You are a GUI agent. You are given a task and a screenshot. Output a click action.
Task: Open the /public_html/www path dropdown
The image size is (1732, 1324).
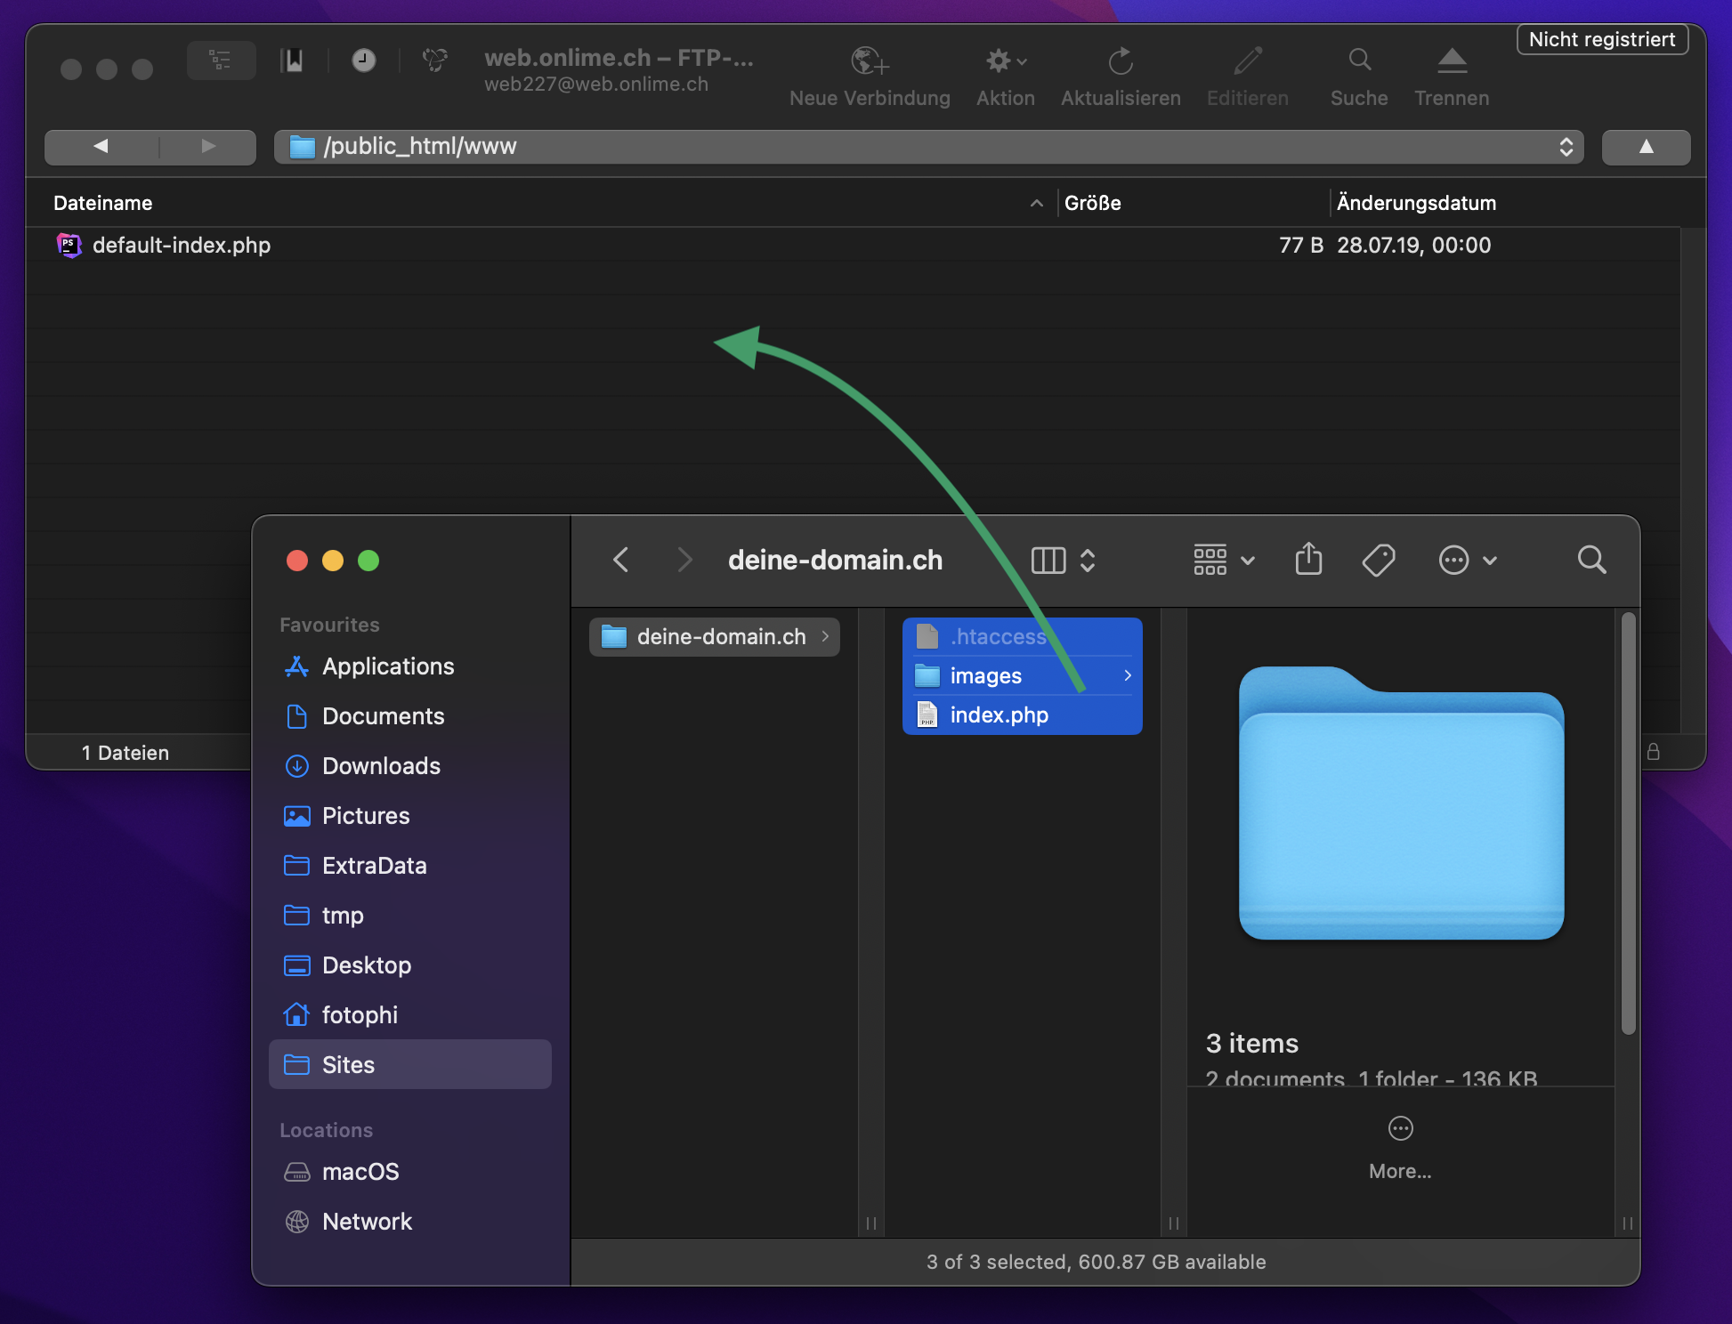pyautogui.click(x=929, y=147)
